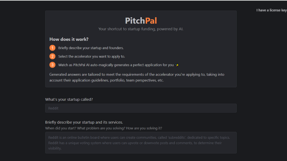
Task: Click the "Reddit" placeholder in name field
Action: coord(53,108)
